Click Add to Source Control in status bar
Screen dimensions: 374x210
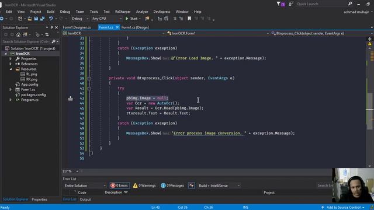pos(344,208)
